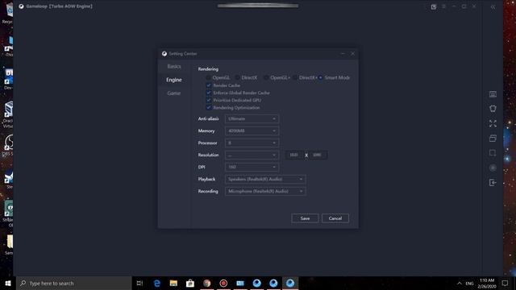Screen dimensions: 516x290
Task: Take a screenshot with sidebar square icon
Action: 493,153
